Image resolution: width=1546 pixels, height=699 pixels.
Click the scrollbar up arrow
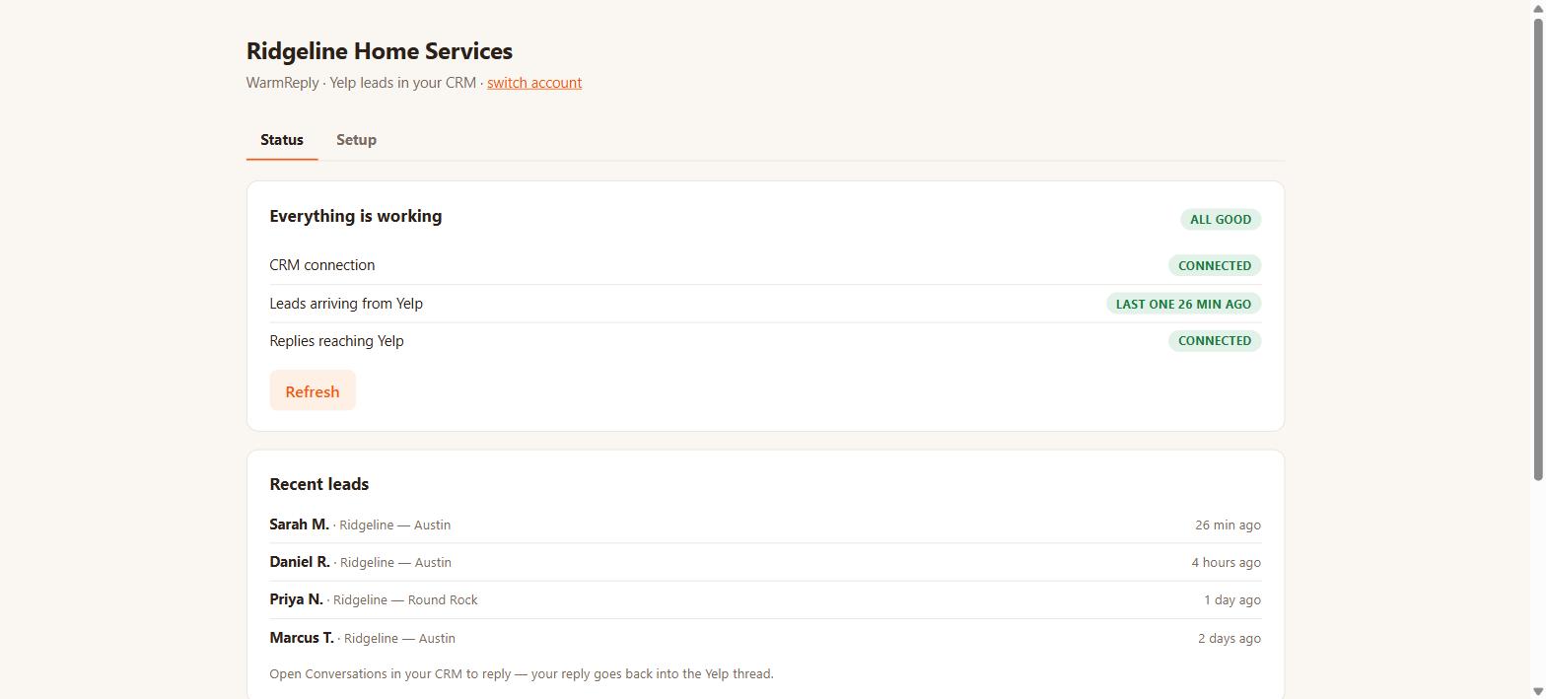click(1538, 7)
